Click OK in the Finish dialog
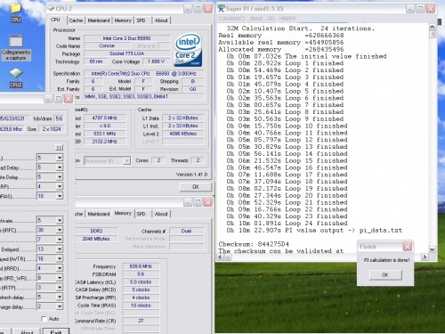445x334 pixels. [x=385, y=275]
